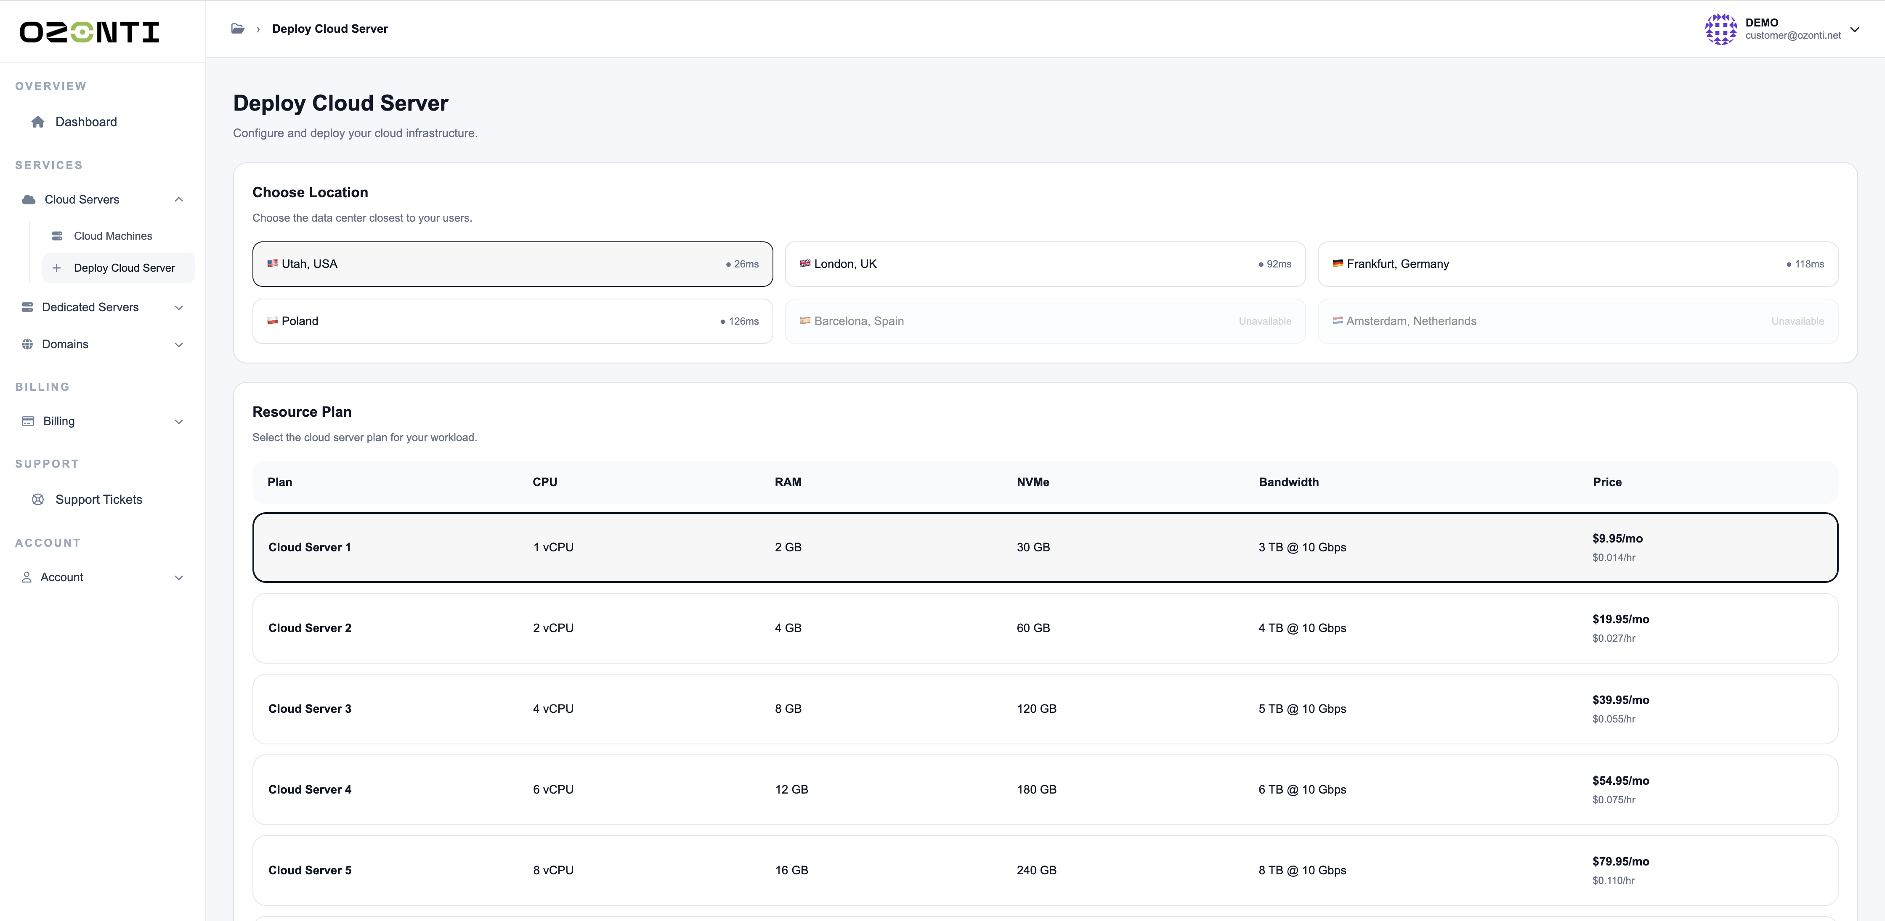
Task: Click the $39.95/mo price
Action: pyautogui.click(x=1621, y=700)
